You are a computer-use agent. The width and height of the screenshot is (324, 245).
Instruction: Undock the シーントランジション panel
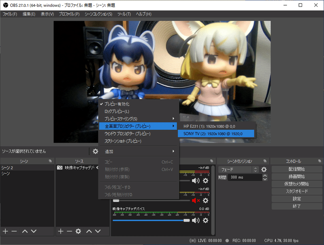[x=265, y=161]
